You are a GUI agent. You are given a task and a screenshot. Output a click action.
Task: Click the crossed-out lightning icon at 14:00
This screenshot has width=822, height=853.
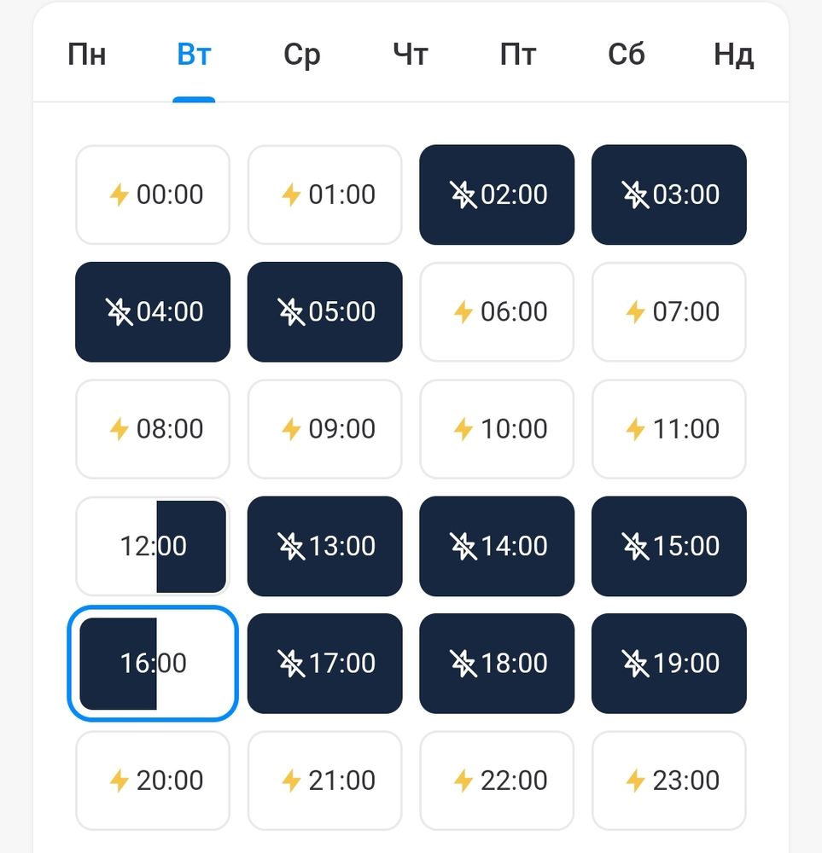click(463, 546)
